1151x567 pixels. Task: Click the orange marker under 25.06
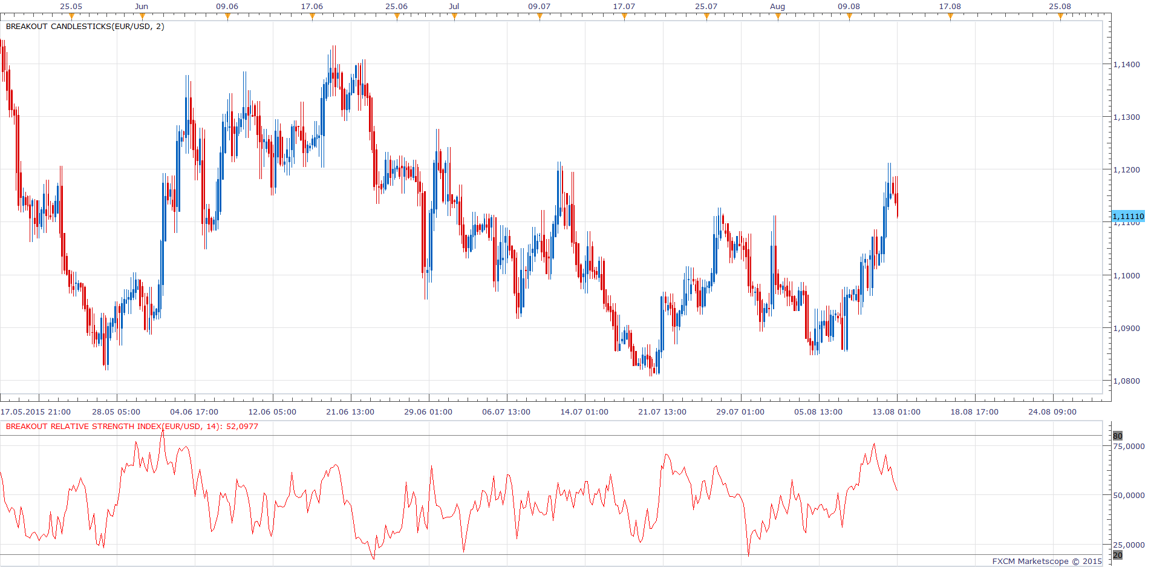tap(397, 17)
